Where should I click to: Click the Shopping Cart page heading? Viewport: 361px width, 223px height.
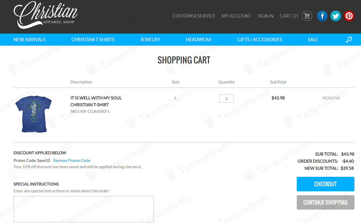pos(184,60)
